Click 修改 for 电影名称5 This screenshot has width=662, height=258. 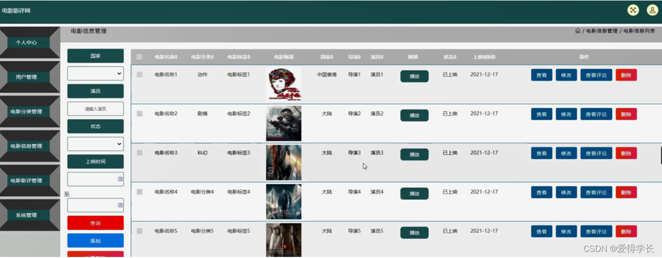tap(566, 232)
